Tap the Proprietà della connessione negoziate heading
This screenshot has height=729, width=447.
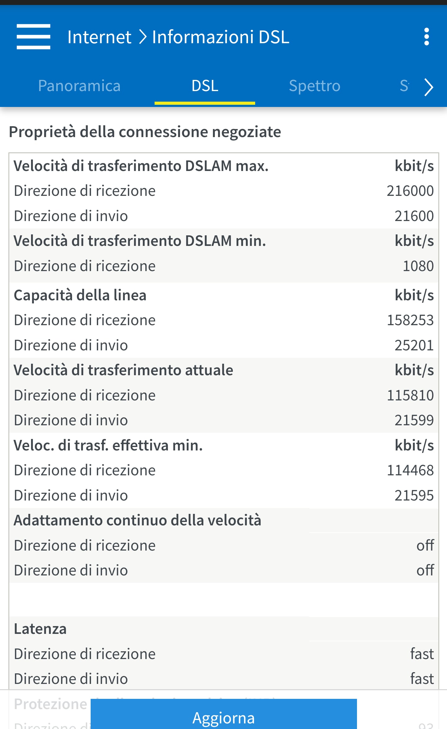tap(145, 132)
